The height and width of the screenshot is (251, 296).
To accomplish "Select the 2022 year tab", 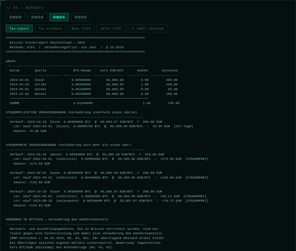I will [15, 17].
